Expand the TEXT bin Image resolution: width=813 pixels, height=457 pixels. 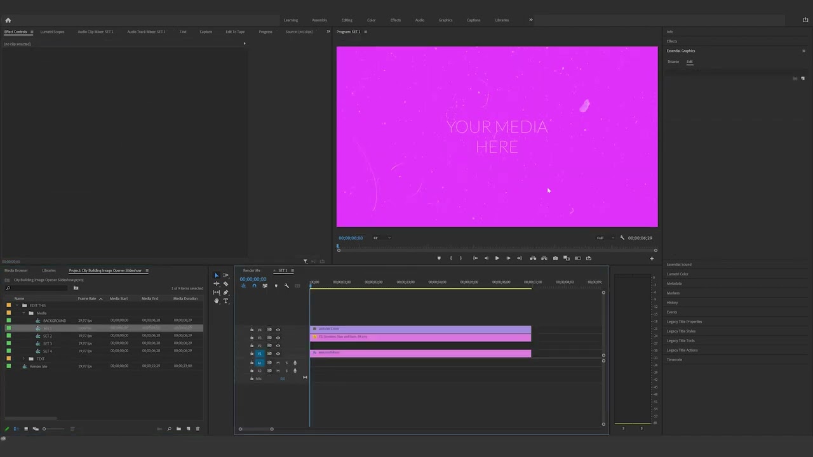(24, 359)
